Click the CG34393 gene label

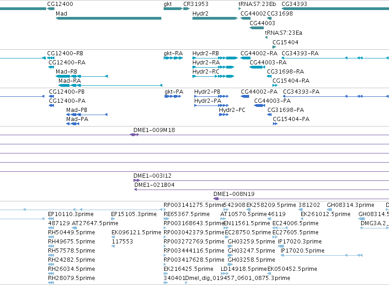coord(294,4)
